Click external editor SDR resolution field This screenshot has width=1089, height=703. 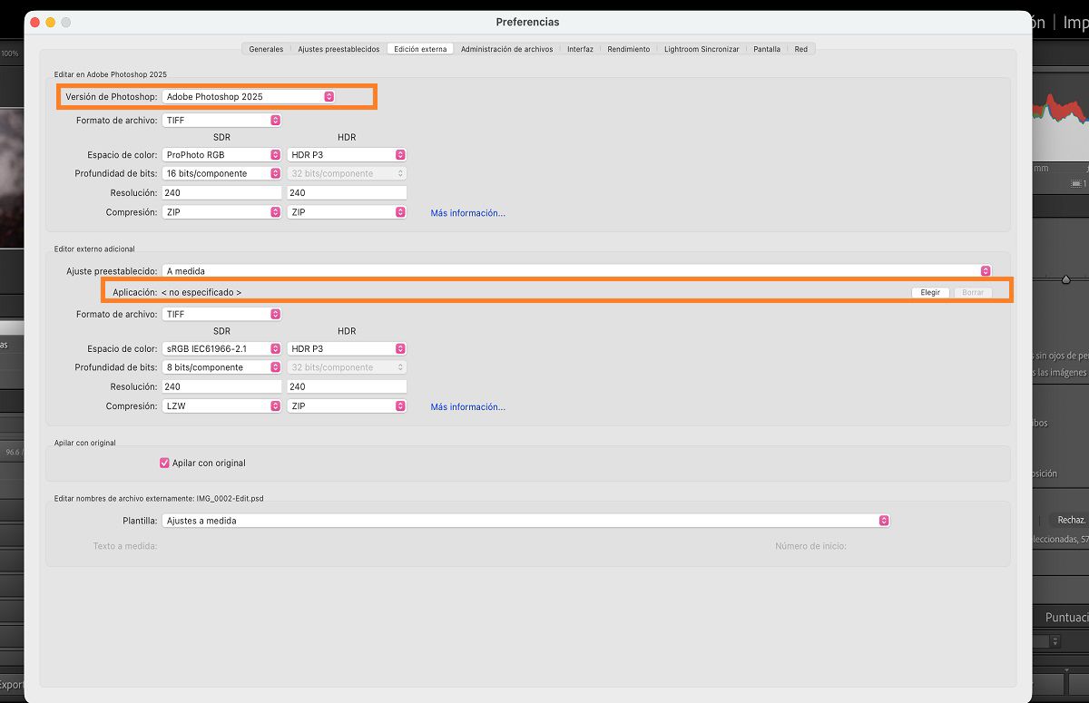point(221,386)
